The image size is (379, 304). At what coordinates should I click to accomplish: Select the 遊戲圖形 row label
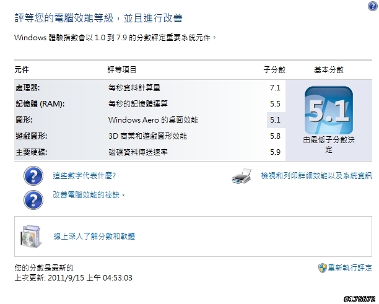click(x=32, y=136)
